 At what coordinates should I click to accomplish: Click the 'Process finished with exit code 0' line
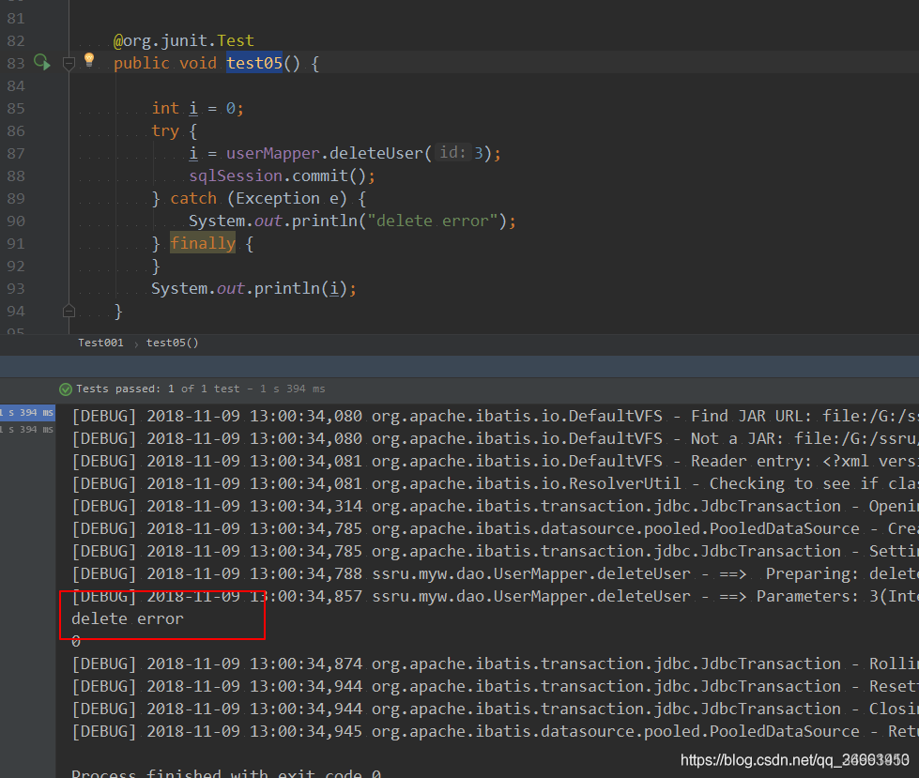[x=226, y=772]
